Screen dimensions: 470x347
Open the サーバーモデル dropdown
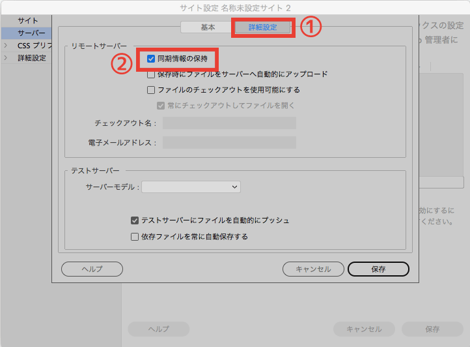(x=191, y=187)
